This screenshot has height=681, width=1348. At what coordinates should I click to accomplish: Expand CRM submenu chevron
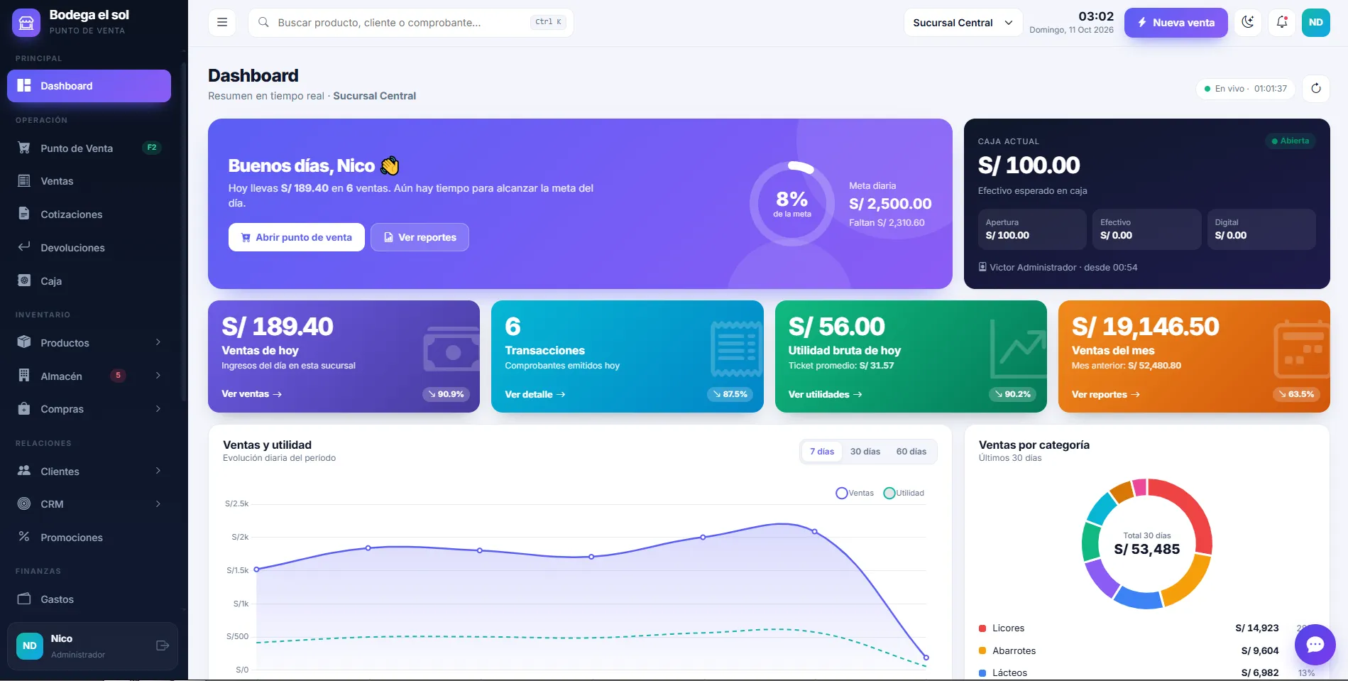pyautogui.click(x=158, y=504)
